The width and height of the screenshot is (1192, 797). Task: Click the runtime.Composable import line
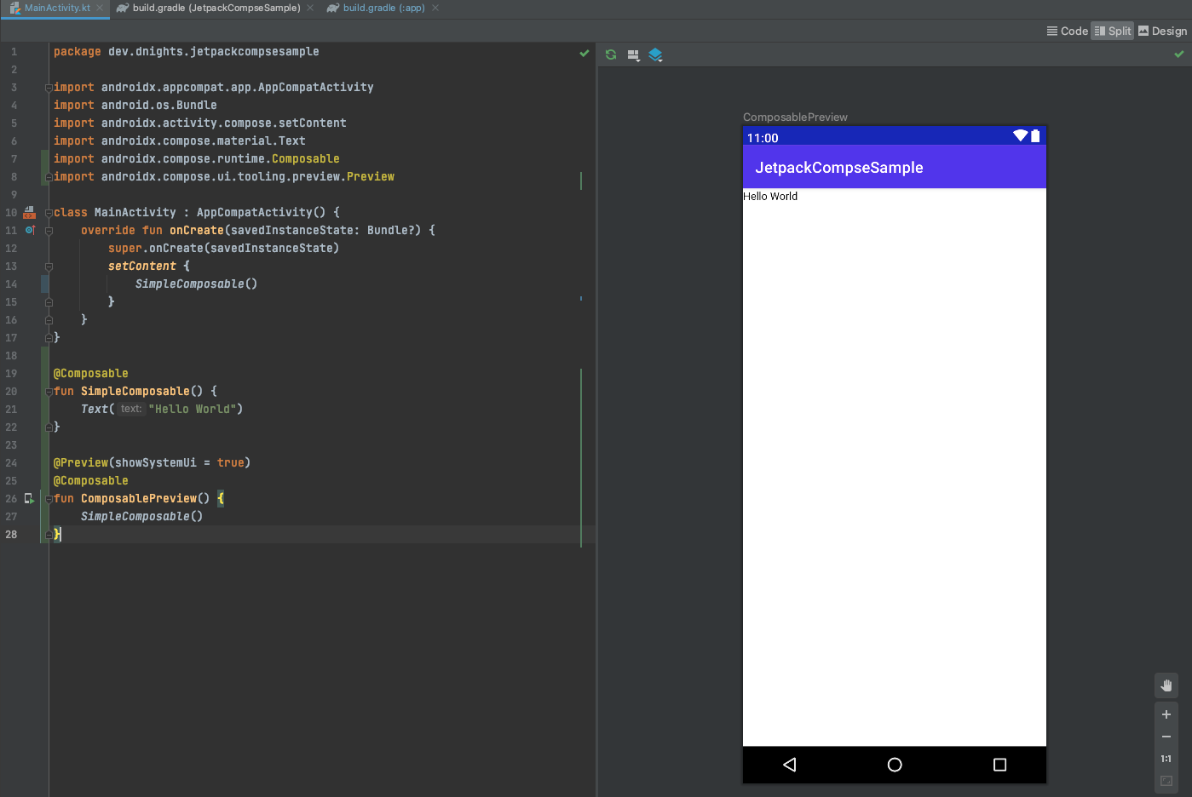coord(196,158)
